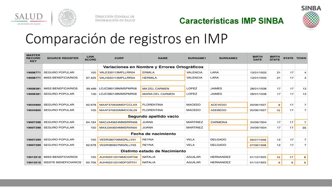Click birth date 24/06/1934 in CARMONA row
The height and width of the screenshot is (187, 332).
click(258, 122)
